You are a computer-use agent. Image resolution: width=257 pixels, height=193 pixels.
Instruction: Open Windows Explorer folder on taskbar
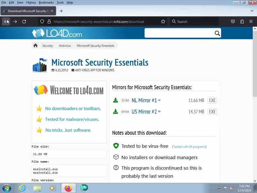[x=37, y=188]
